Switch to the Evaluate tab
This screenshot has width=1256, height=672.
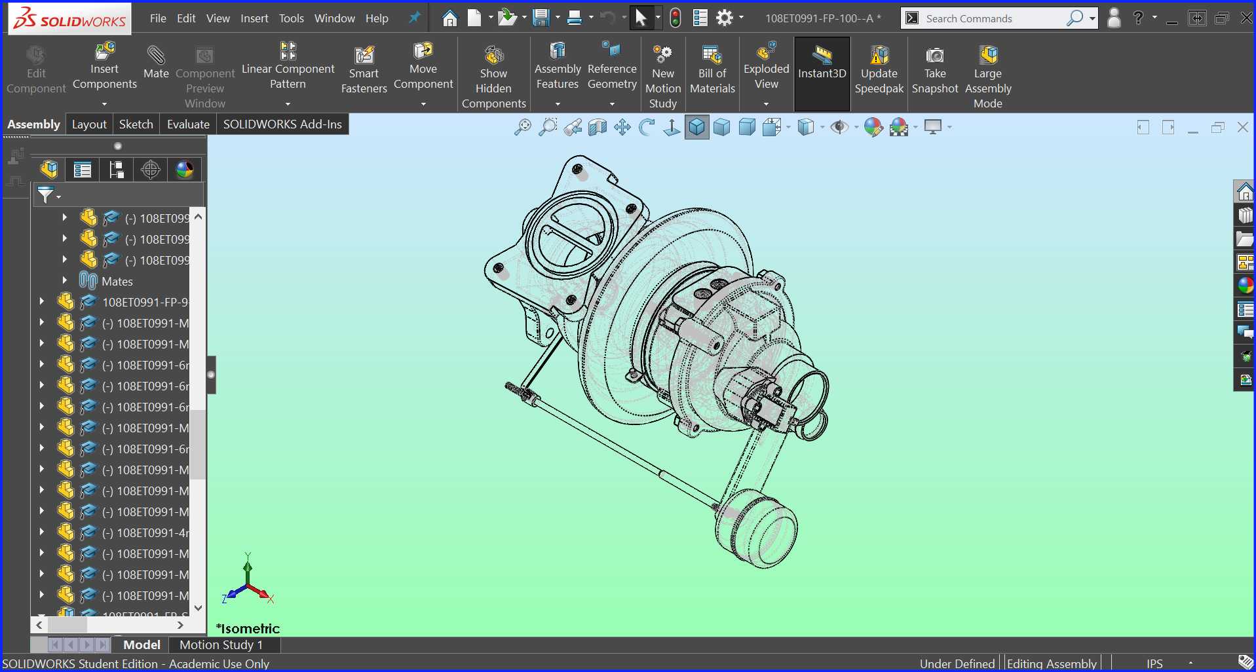coord(188,124)
